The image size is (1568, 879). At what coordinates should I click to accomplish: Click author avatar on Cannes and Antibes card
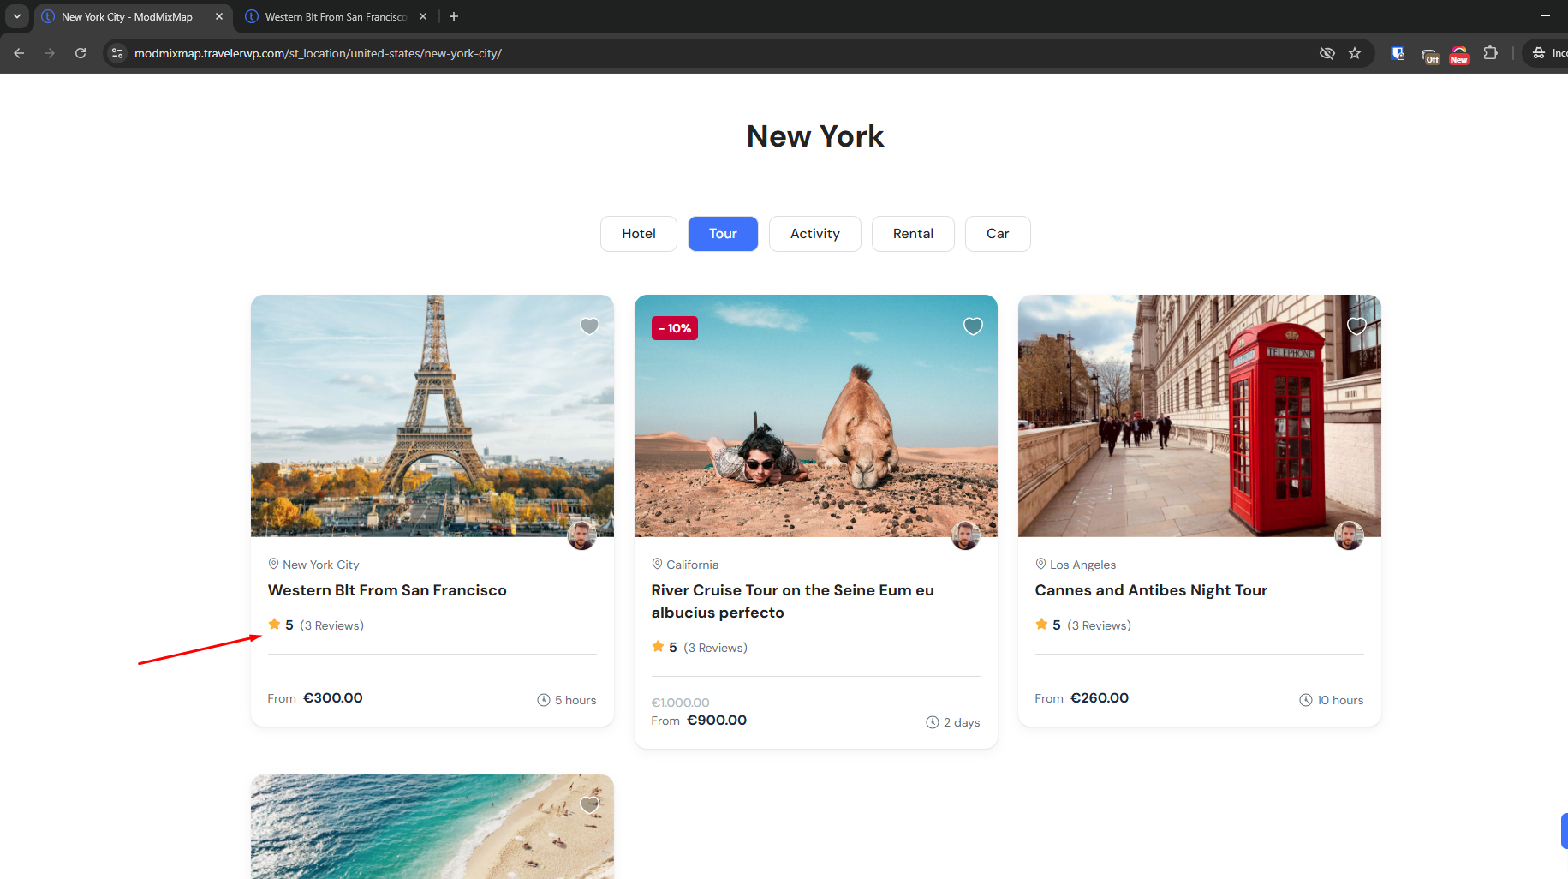pyautogui.click(x=1350, y=535)
